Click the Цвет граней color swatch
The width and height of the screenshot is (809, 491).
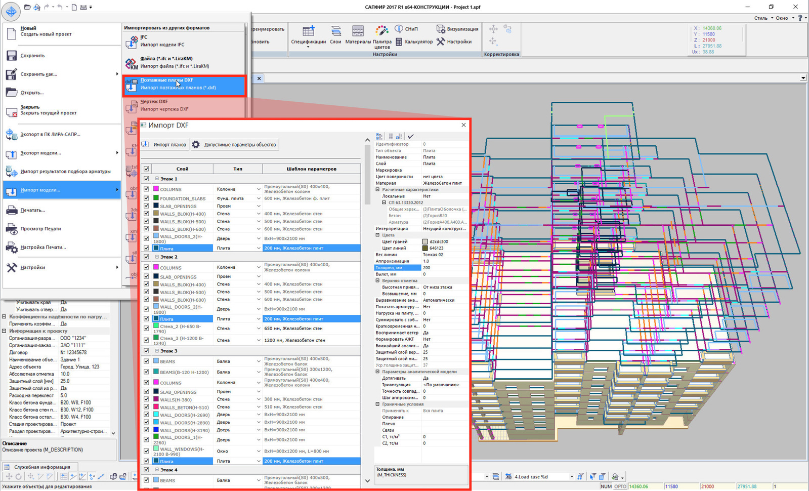[425, 242]
